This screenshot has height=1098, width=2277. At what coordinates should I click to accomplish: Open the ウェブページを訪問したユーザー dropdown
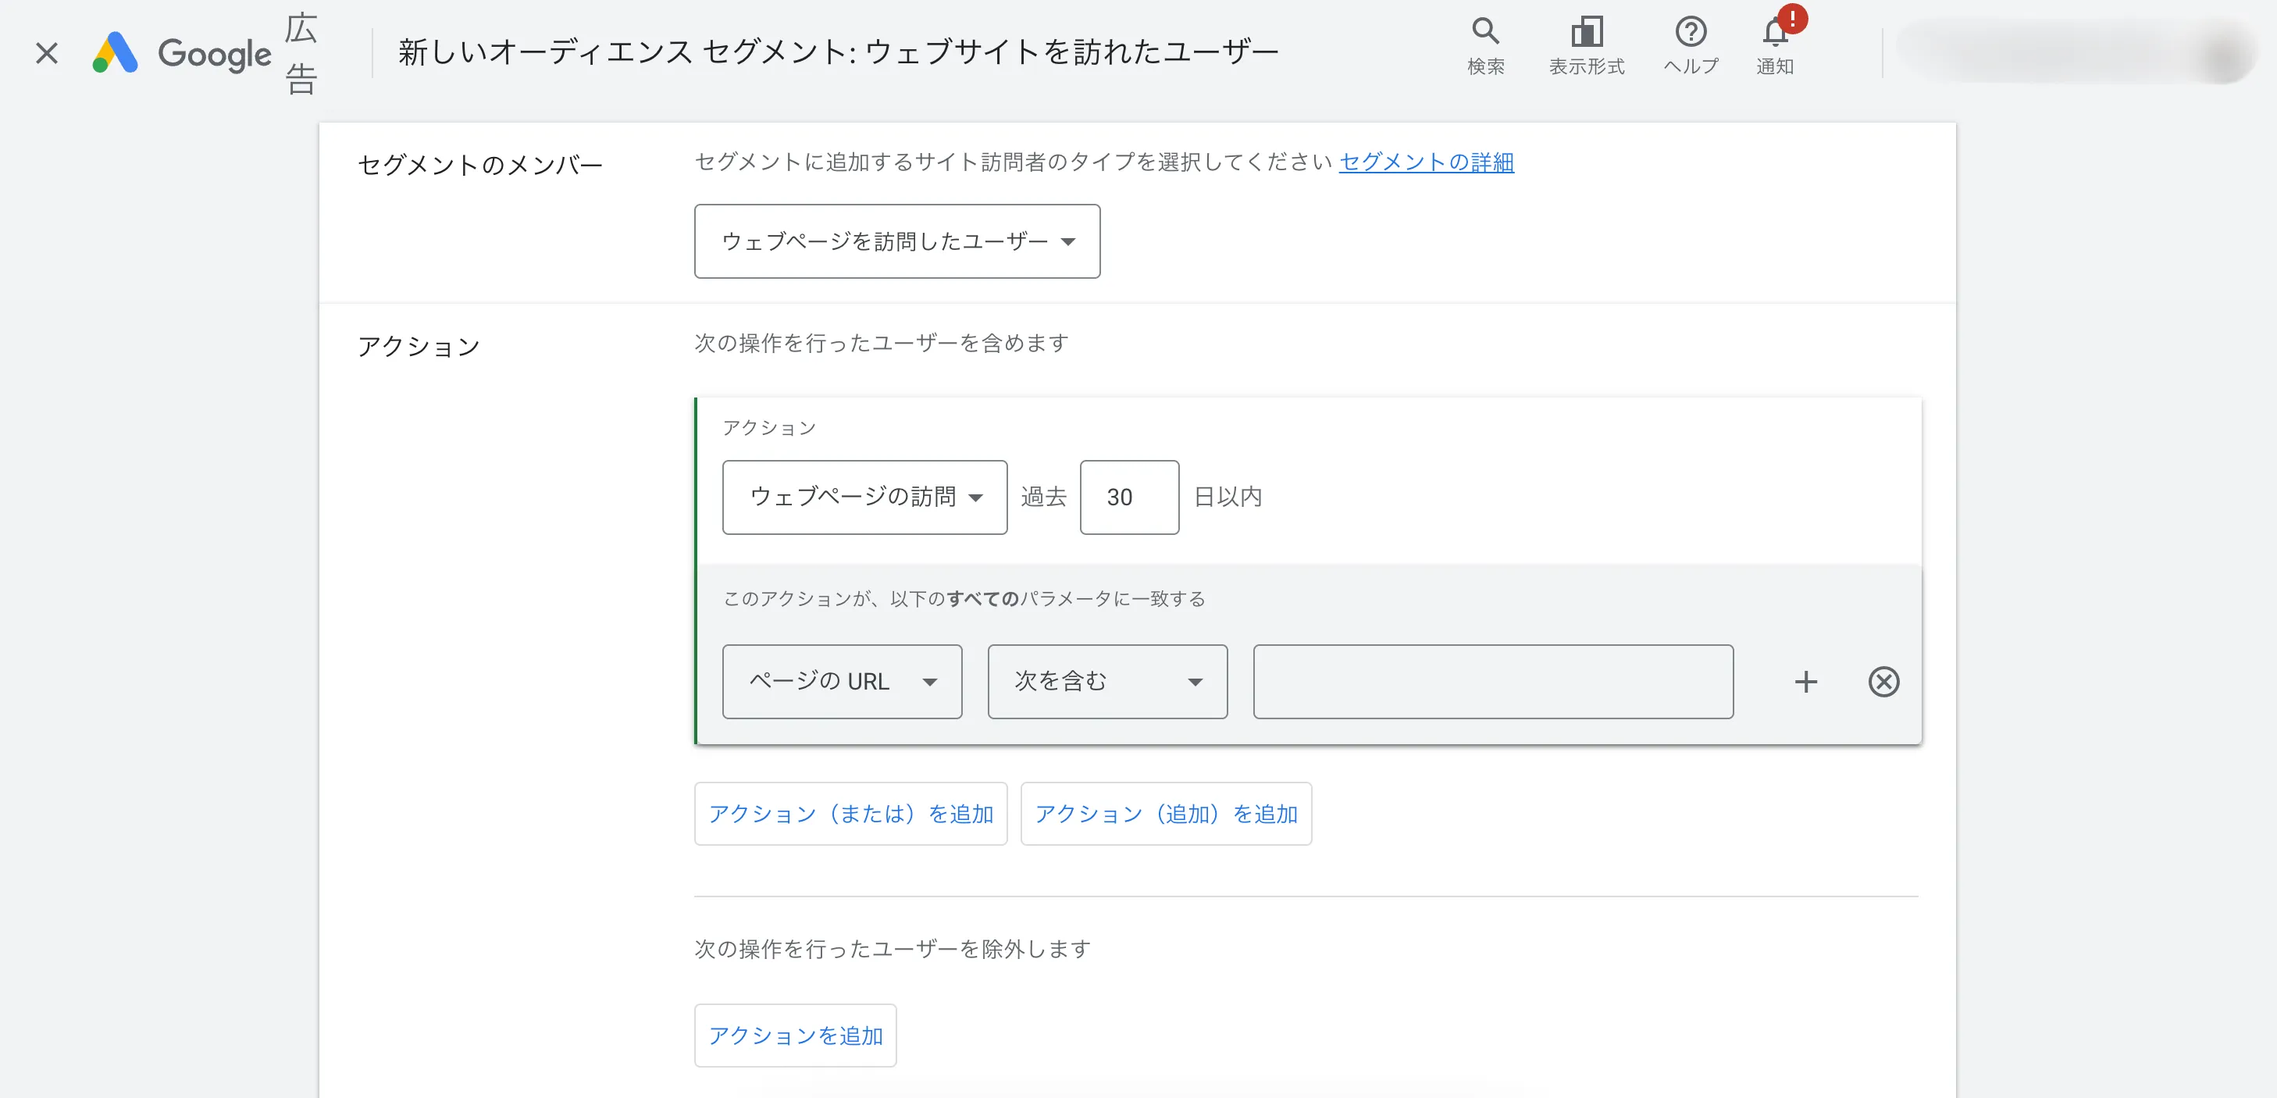pos(896,241)
